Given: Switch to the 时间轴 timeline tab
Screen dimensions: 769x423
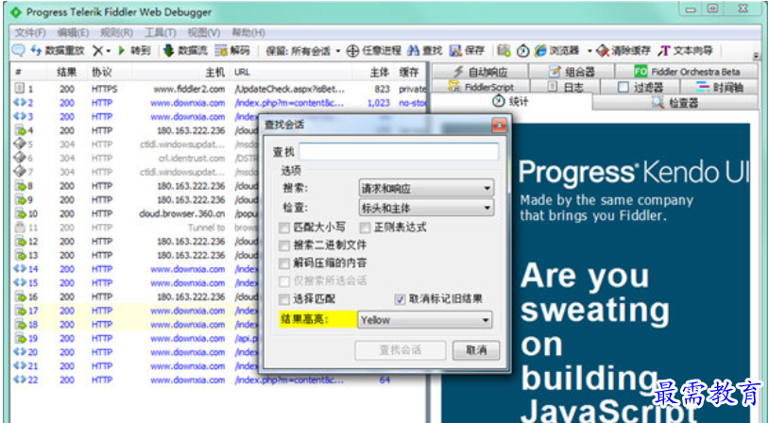Looking at the screenshot, I should pos(720,87).
